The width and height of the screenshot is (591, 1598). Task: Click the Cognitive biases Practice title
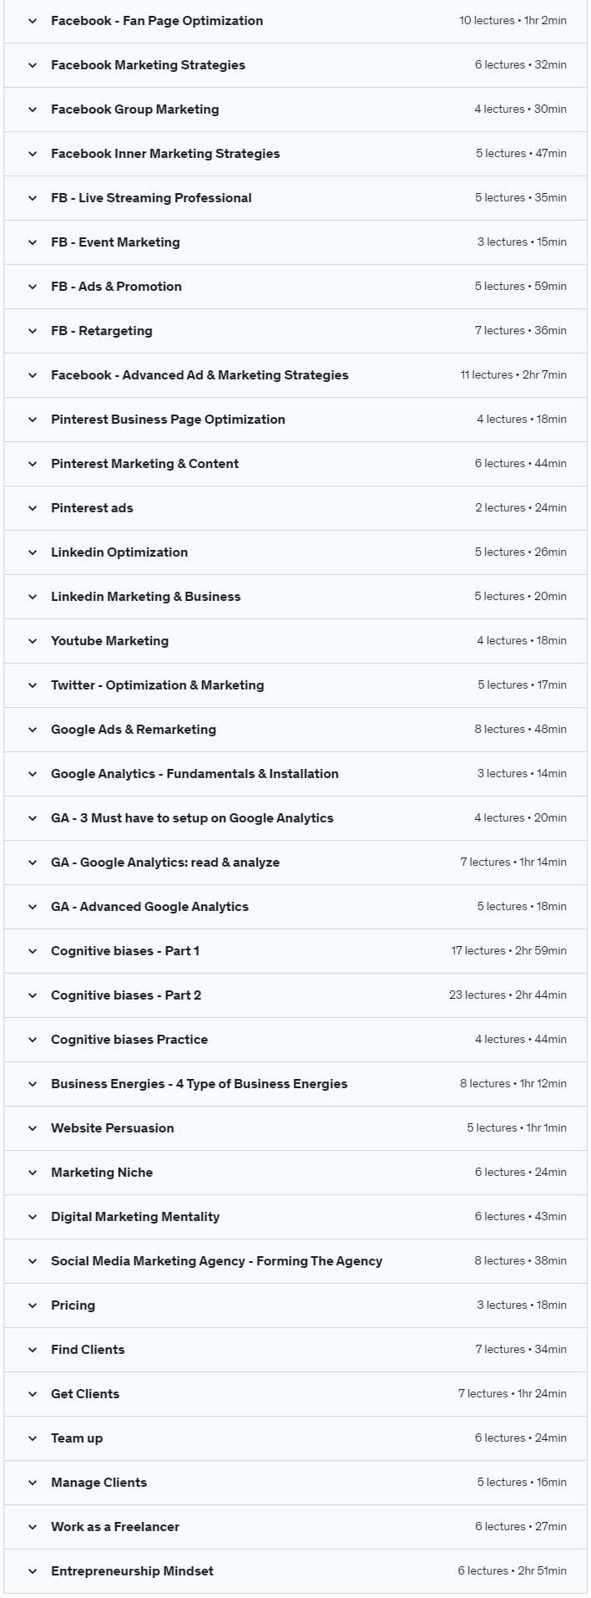pos(129,1040)
